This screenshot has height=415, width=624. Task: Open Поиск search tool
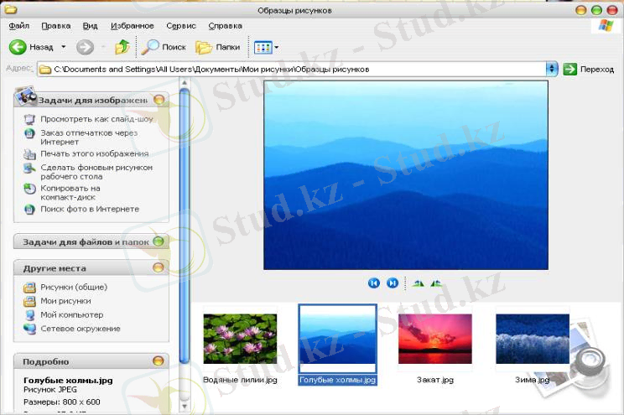(164, 47)
